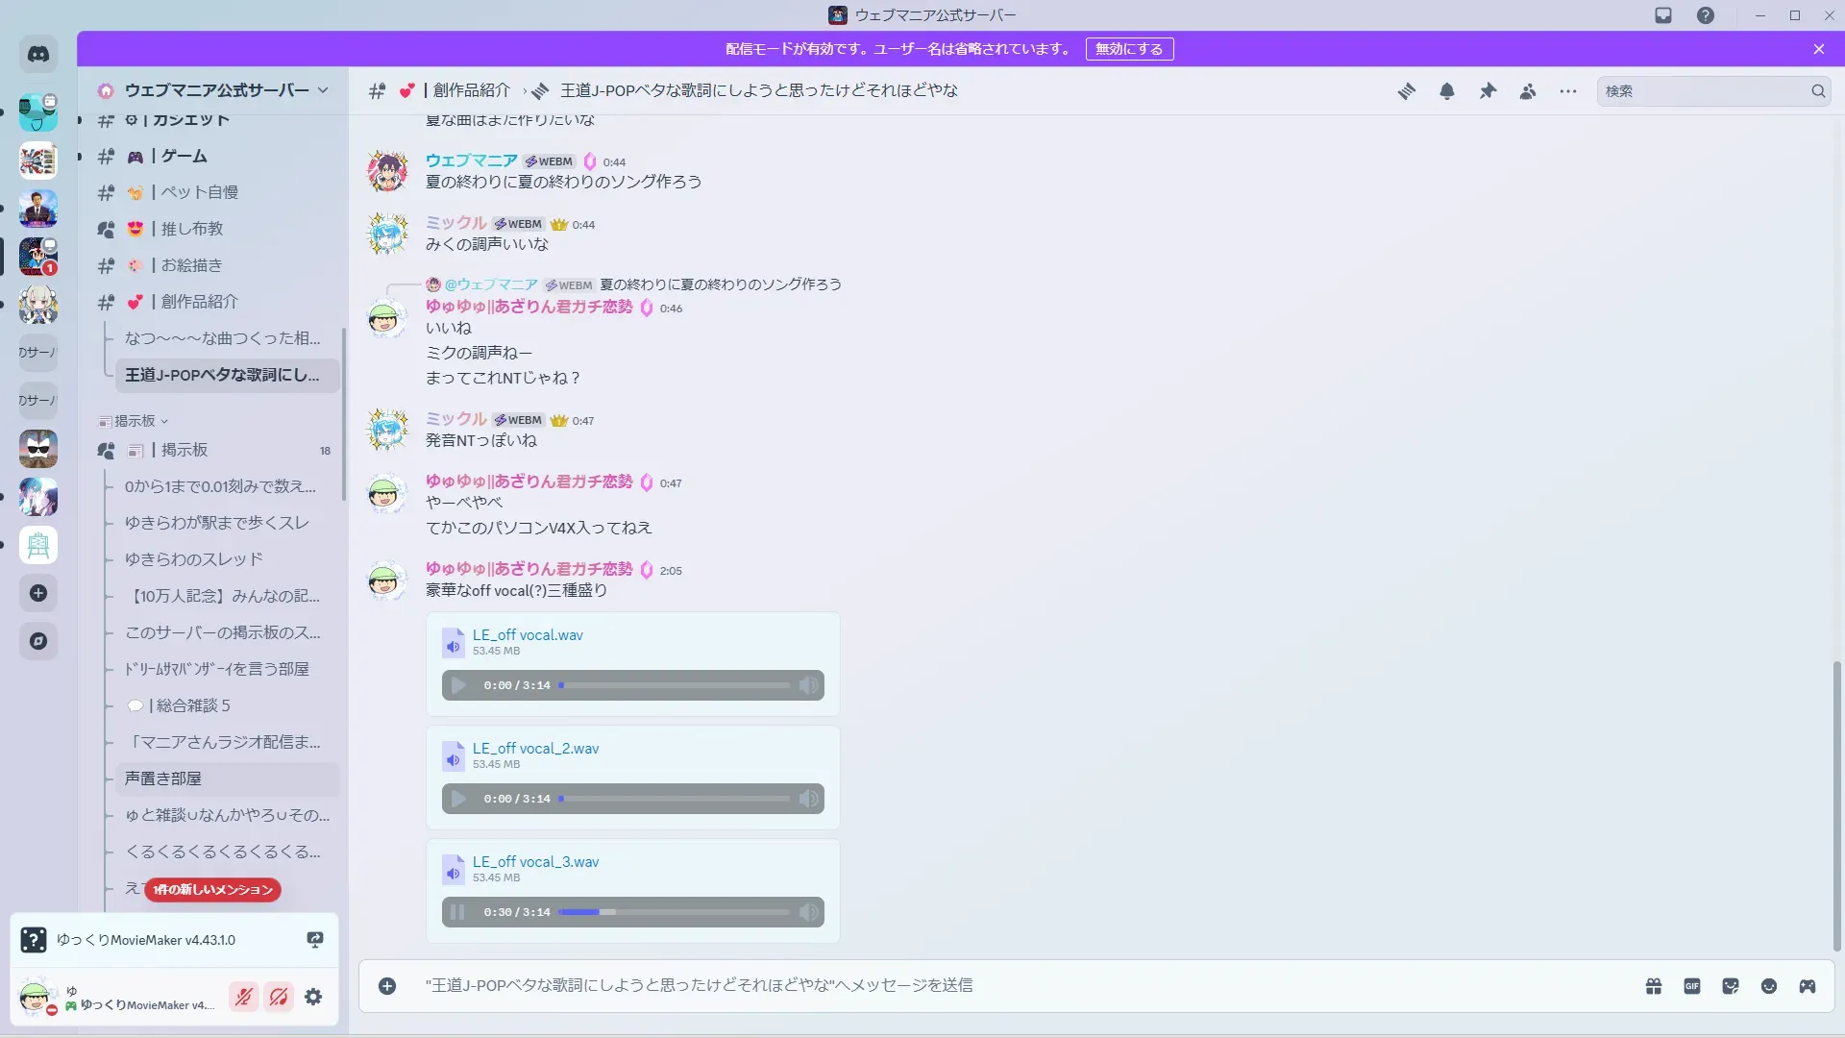This screenshot has width=1845, height=1038.
Task: Pause the LE_off vocal_3.wav audio playback
Action: pos(458,912)
